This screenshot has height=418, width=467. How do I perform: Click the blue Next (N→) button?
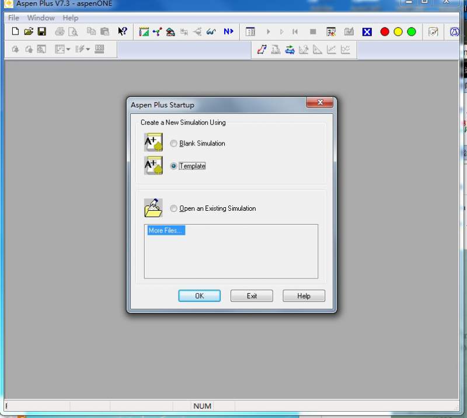click(x=228, y=32)
